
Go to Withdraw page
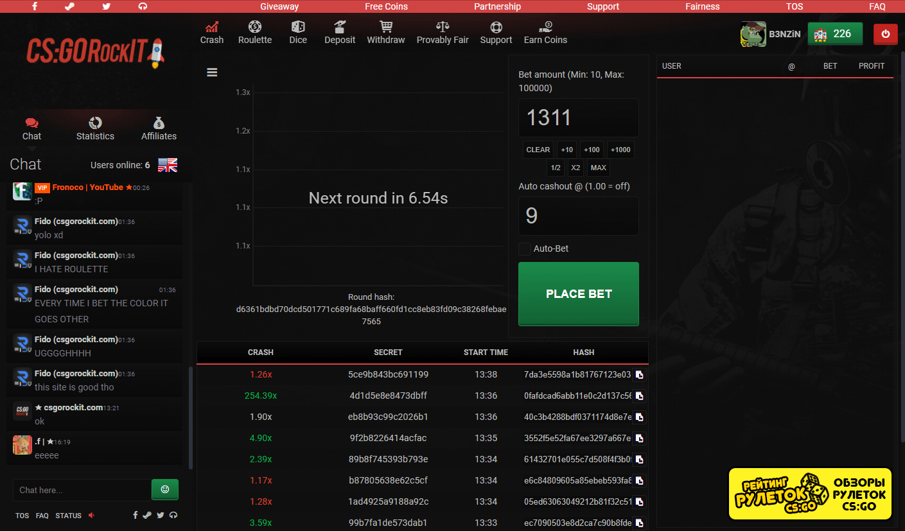pos(386,33)
